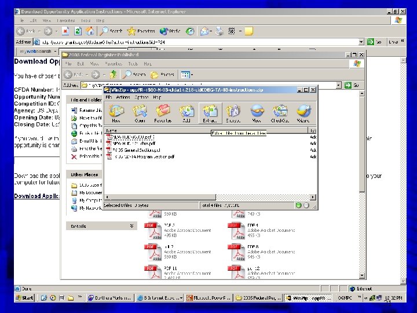Click Print icon in Internet Explorer toolbar
The image size is (417, 313).
coord(220,31)
